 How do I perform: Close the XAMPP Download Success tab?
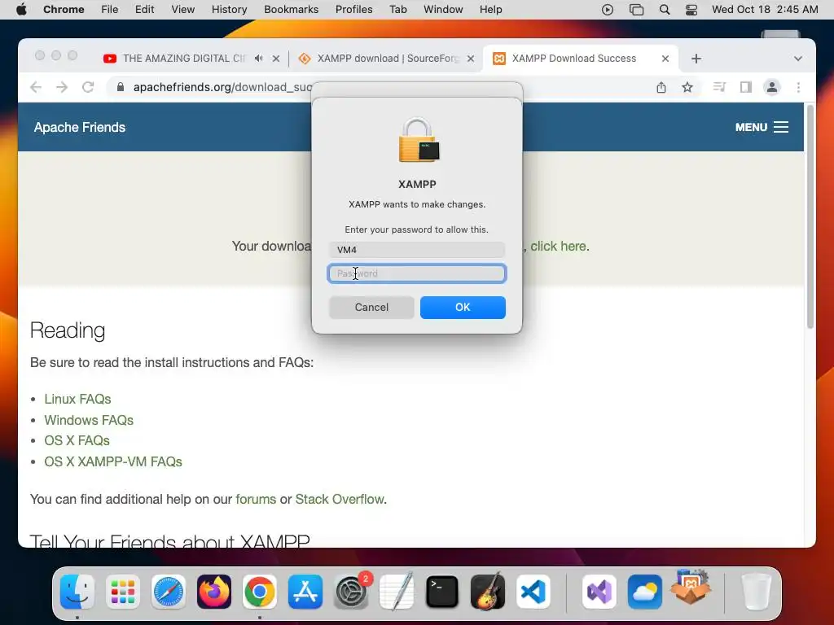665,59
